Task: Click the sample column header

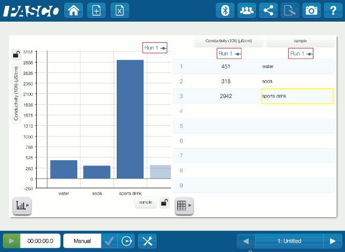Action: 300,41
